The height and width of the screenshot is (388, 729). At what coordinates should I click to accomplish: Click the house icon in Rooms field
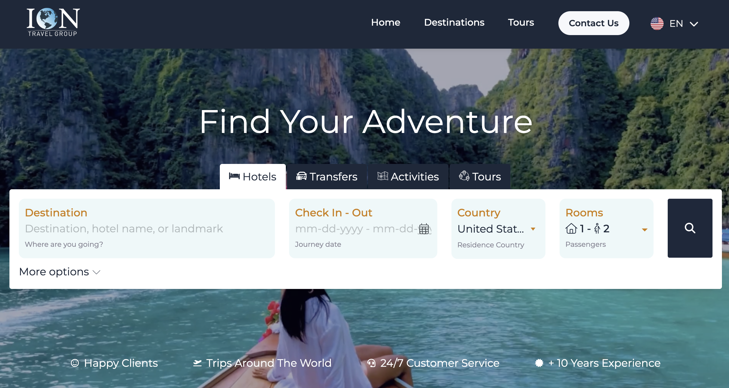(x=571, y=228)
